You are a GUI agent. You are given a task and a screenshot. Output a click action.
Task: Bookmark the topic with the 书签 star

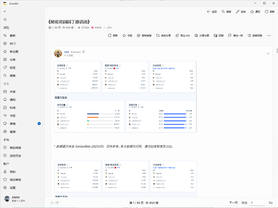point(127,35)
